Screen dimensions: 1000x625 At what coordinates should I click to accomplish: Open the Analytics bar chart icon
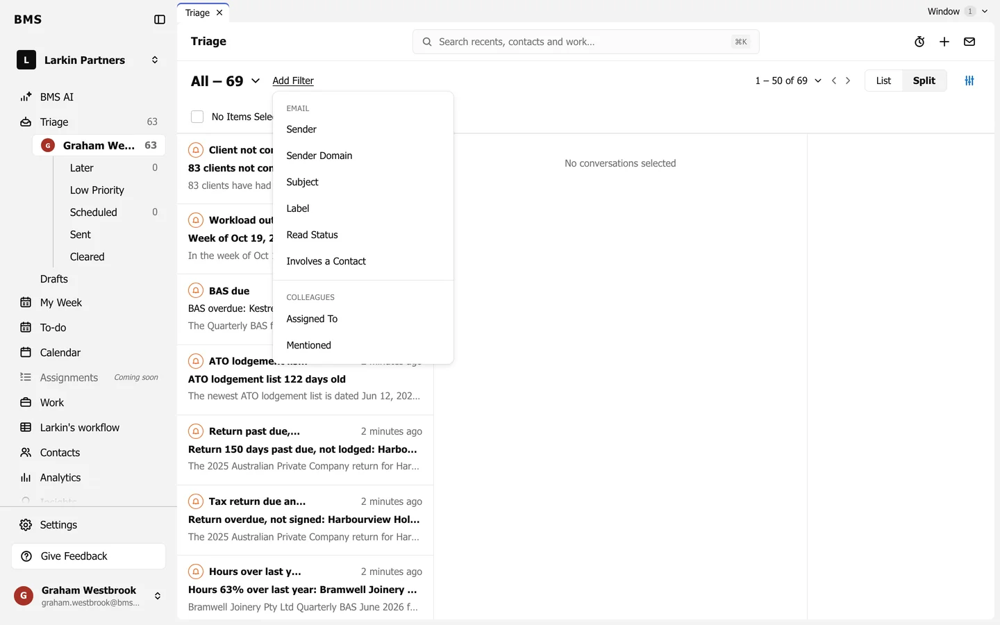[26, 478]
